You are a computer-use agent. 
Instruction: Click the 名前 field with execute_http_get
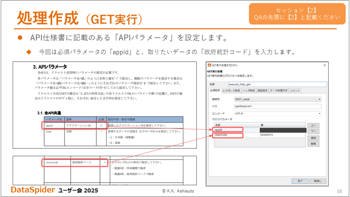278,84
